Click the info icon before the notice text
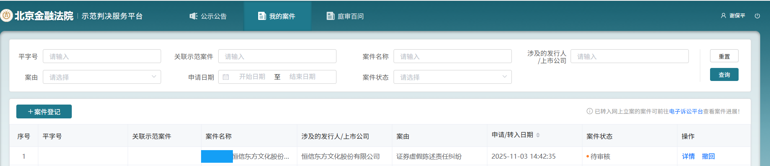Screen dimensions: 770x166 590,111
